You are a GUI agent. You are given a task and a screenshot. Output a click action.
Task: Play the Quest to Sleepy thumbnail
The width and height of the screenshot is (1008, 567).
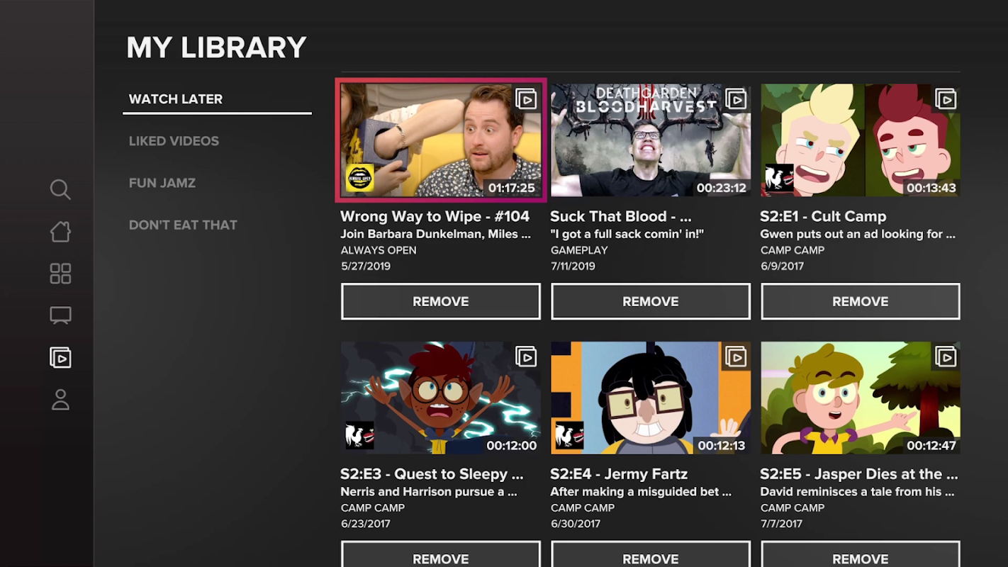(441, 398)
